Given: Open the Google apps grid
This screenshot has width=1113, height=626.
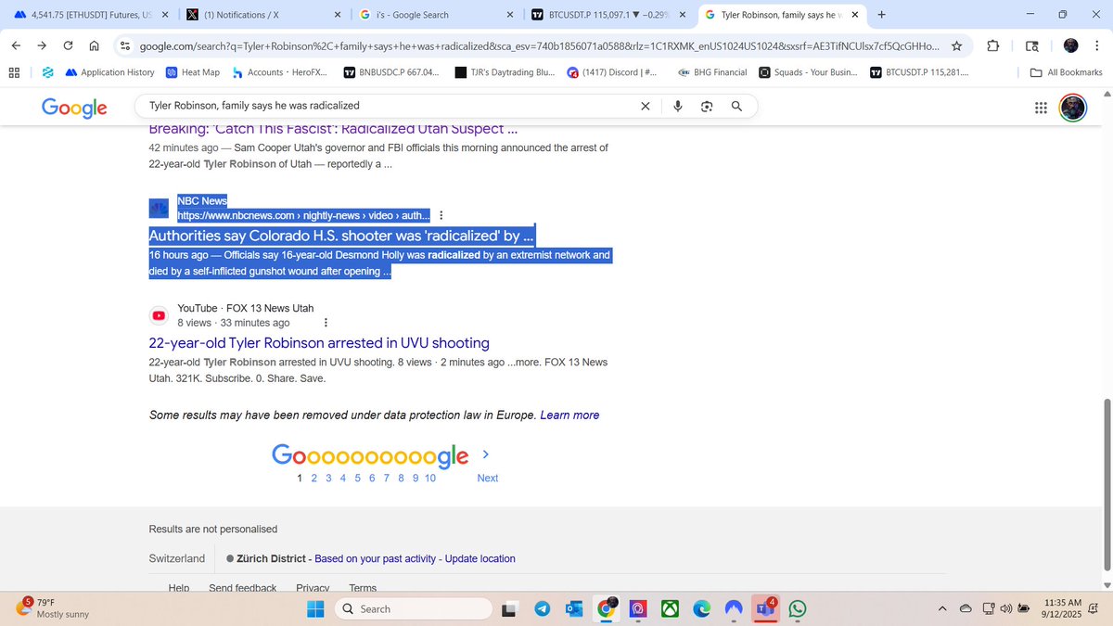Looking at the screenshot, I should click(1040, 108).
